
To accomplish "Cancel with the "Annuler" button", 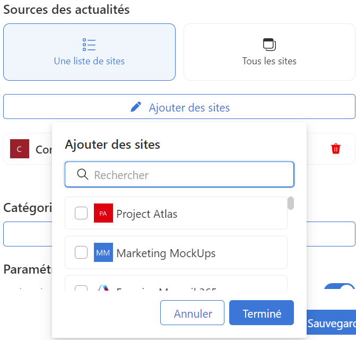I will 192,313.
